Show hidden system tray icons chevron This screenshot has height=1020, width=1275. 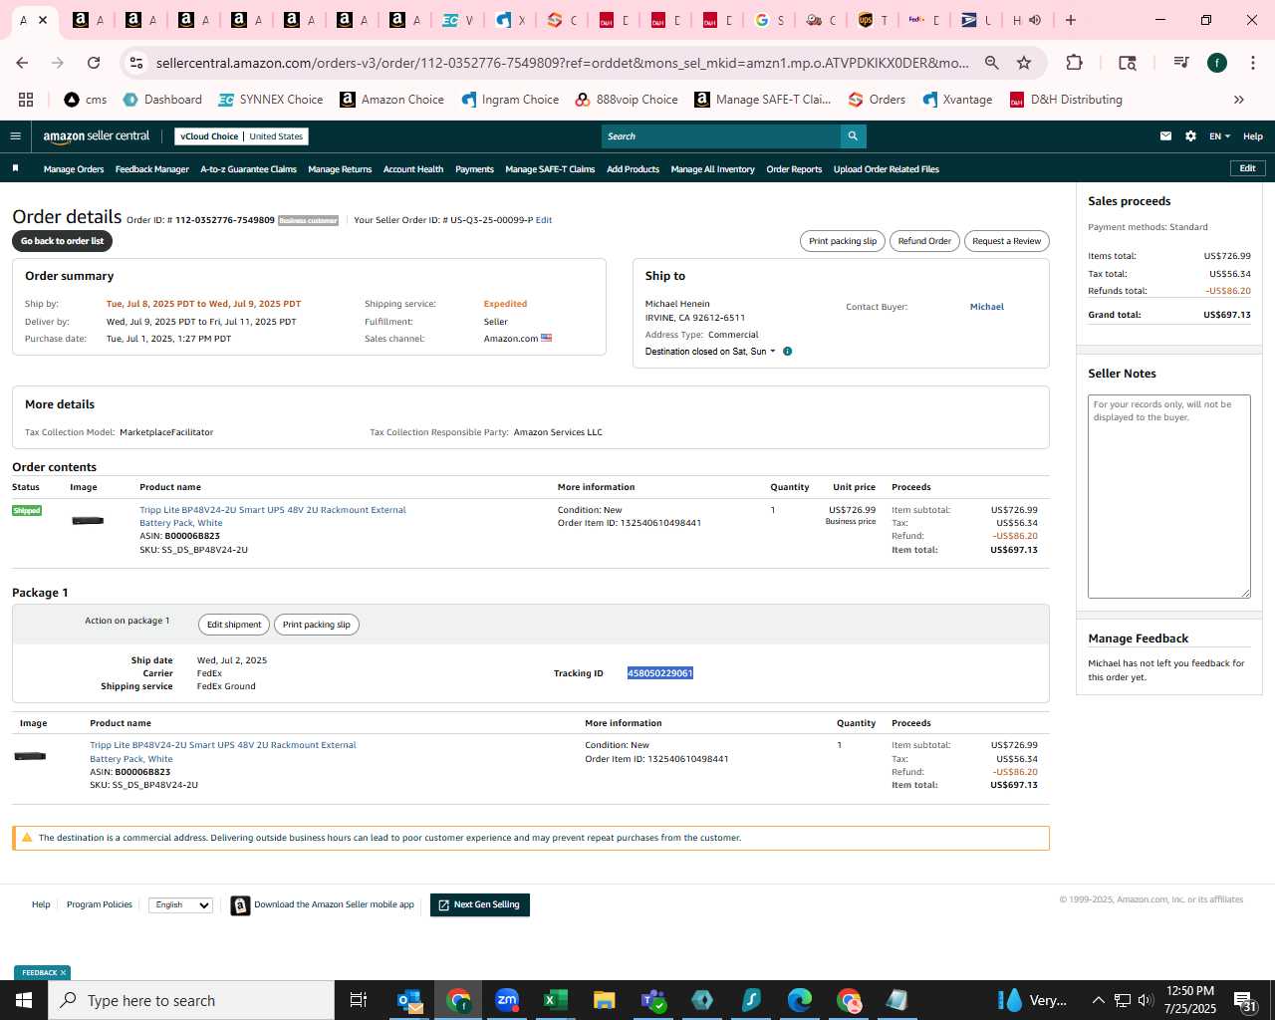click(x=1098, y=1000)
